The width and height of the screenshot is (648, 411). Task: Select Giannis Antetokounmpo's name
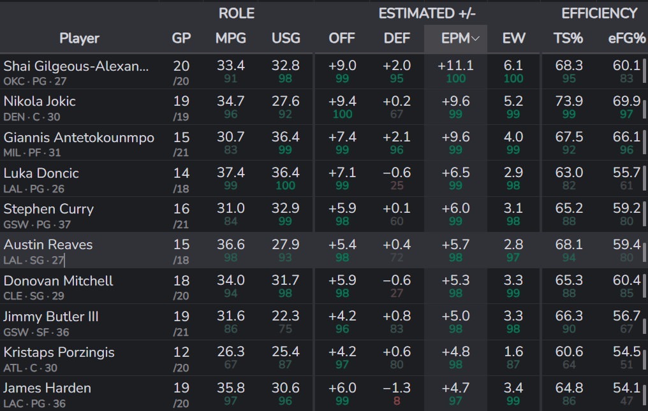(x=79, y=138)
